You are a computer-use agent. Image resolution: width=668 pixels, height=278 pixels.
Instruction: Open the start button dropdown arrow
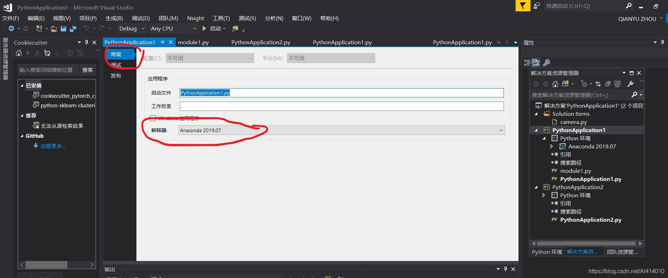tap(224, 29)
